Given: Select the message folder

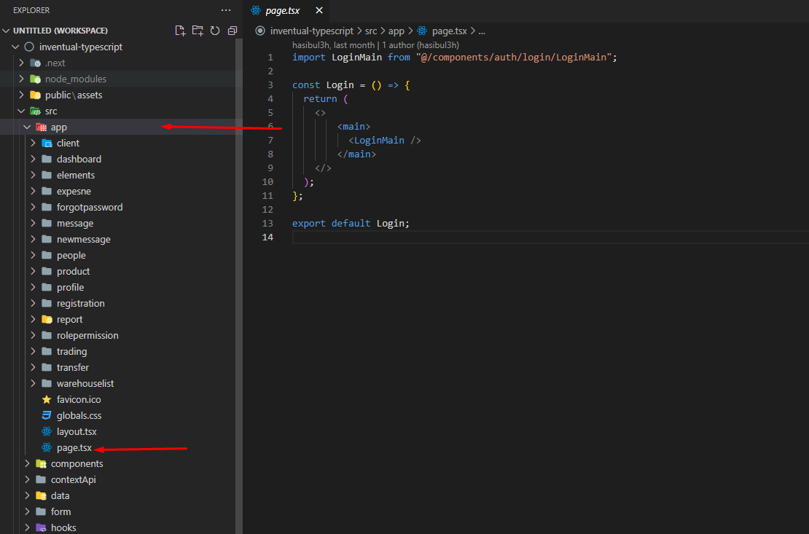Looking at the screenshot, I should (117, 223).
